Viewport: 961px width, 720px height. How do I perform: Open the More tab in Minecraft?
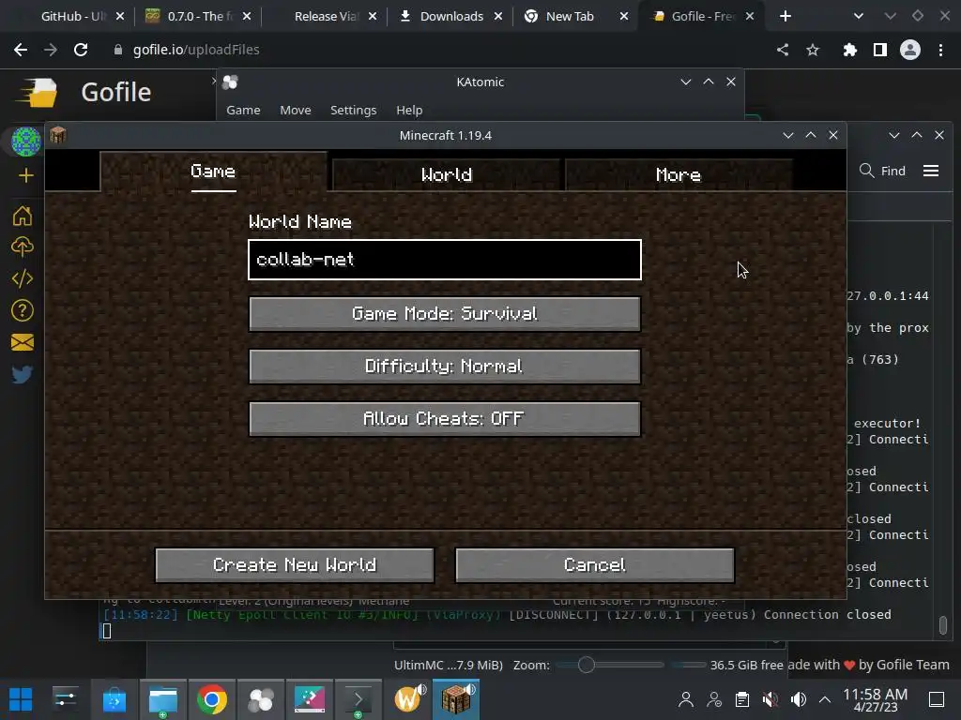coord(678,174)
